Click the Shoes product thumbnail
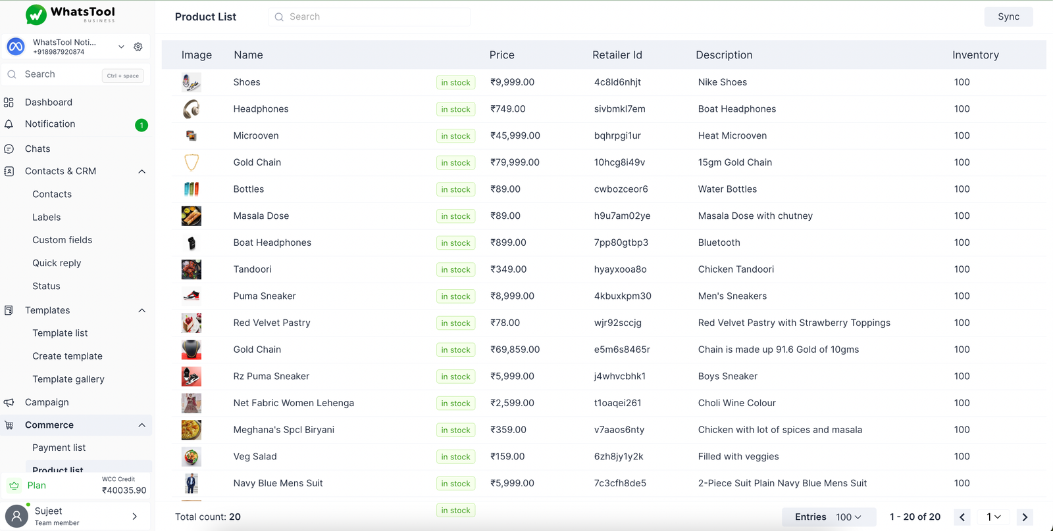 [x=192, y=82]
